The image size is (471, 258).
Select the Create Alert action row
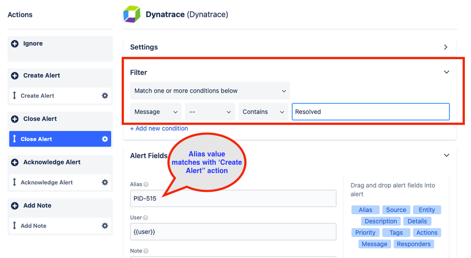click(60, 96)
